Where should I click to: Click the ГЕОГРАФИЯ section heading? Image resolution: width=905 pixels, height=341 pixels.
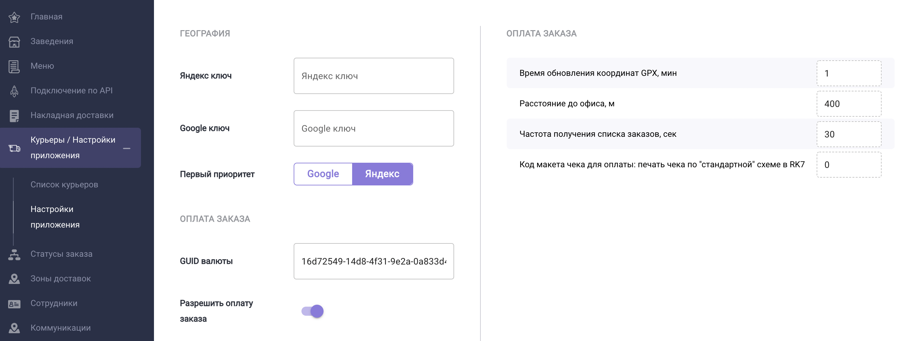[x=205, y=33]
